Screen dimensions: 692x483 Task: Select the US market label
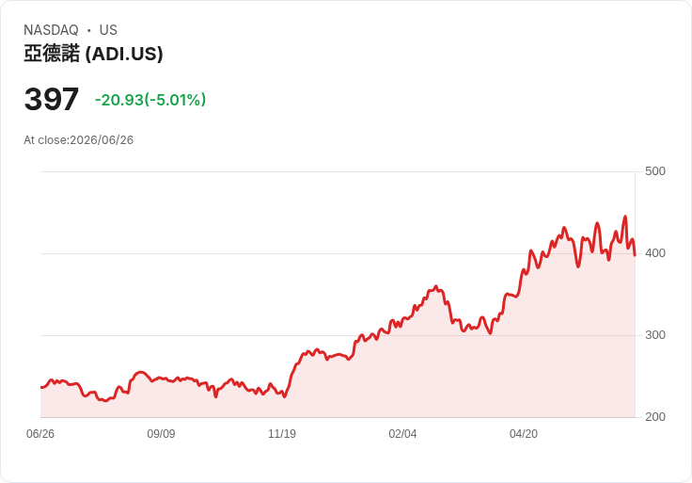108,30
